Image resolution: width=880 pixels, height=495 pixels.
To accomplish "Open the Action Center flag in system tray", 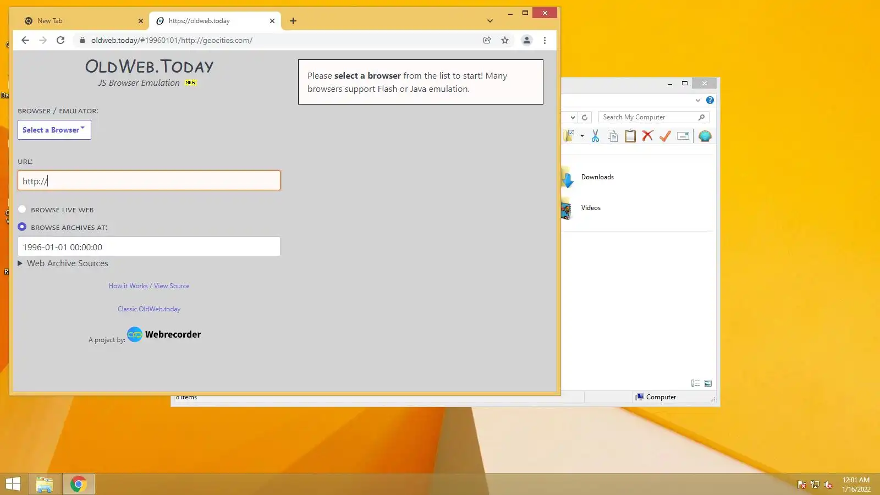I will [x=802, y=485].
